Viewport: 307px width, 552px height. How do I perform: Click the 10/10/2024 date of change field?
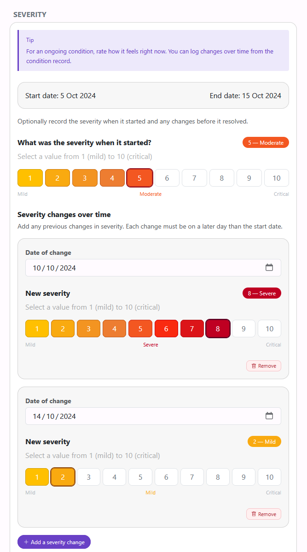click(153, 268)
